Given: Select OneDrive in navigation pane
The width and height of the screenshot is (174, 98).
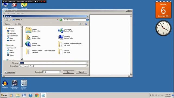Looking at the screenshot, I should click(11, 41).
